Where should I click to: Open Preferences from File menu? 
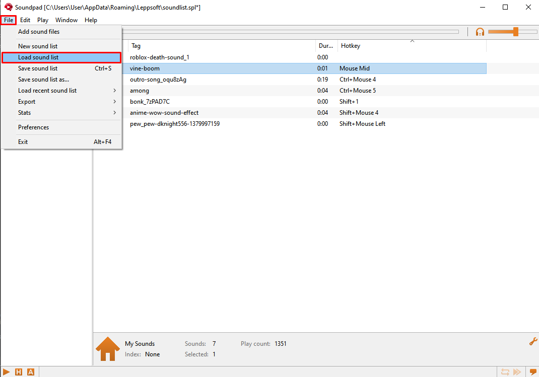coord(61,127)
